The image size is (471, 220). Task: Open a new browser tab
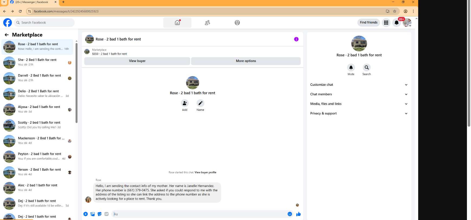63,2
